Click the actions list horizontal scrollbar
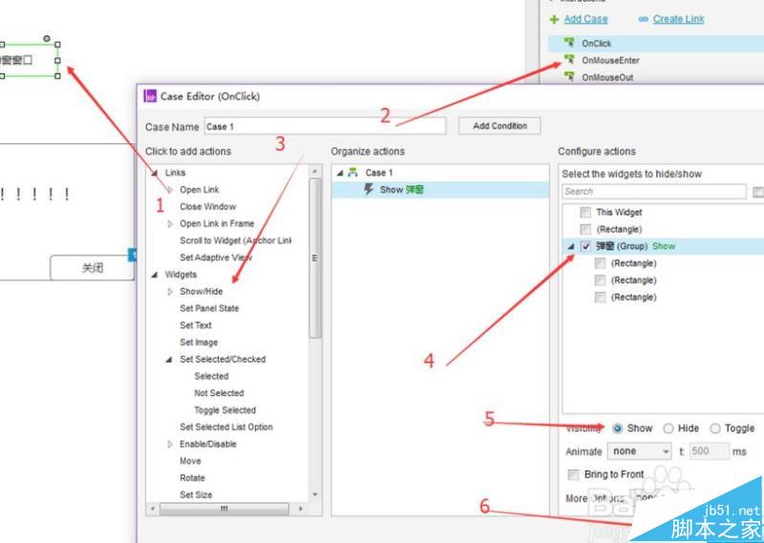Viewport: 764px width, 543px height. [224, 509]
